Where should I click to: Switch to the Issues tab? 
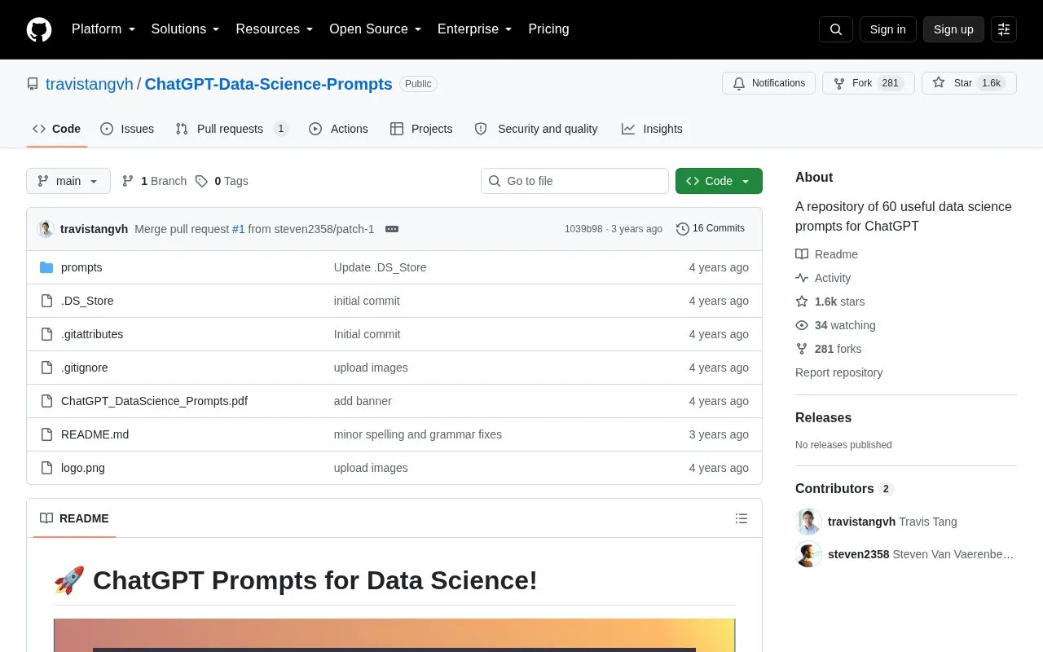[127, 129]
